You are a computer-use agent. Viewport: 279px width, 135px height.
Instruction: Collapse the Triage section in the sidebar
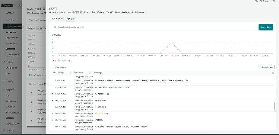4,62
